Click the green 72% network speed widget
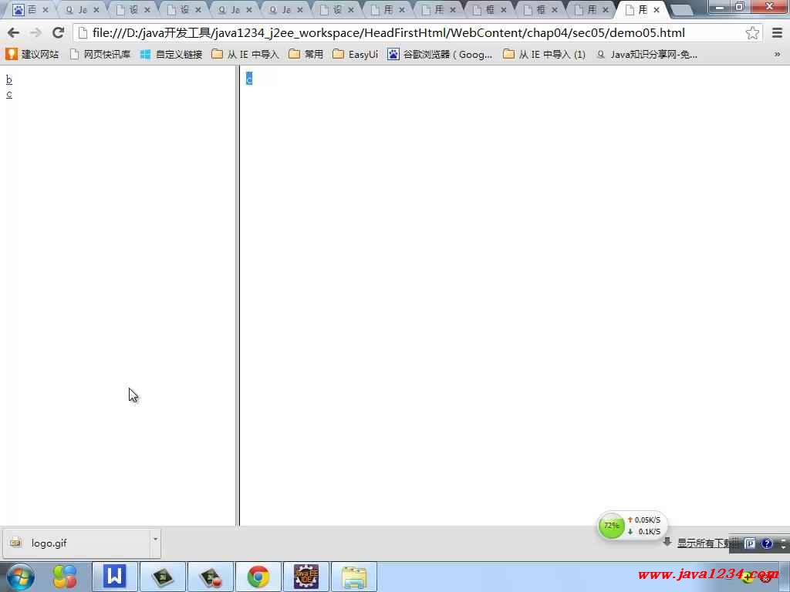Screen dimensions: 790x592 click(x=611, y=526)
